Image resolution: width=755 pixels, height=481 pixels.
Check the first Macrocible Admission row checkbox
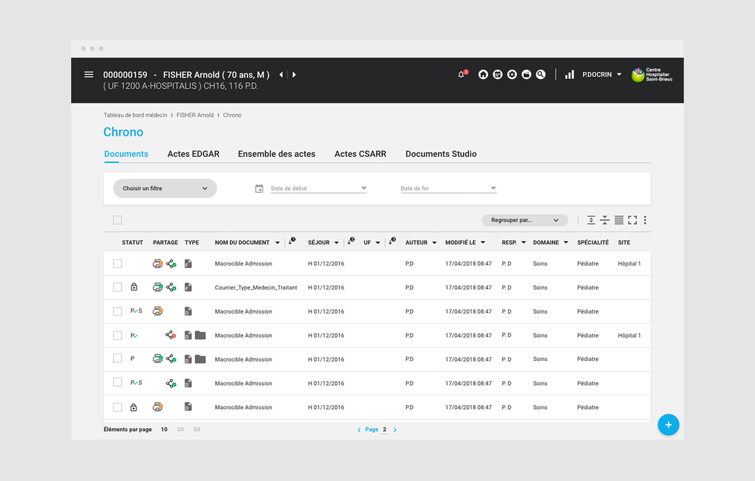[x=118, y=264]
